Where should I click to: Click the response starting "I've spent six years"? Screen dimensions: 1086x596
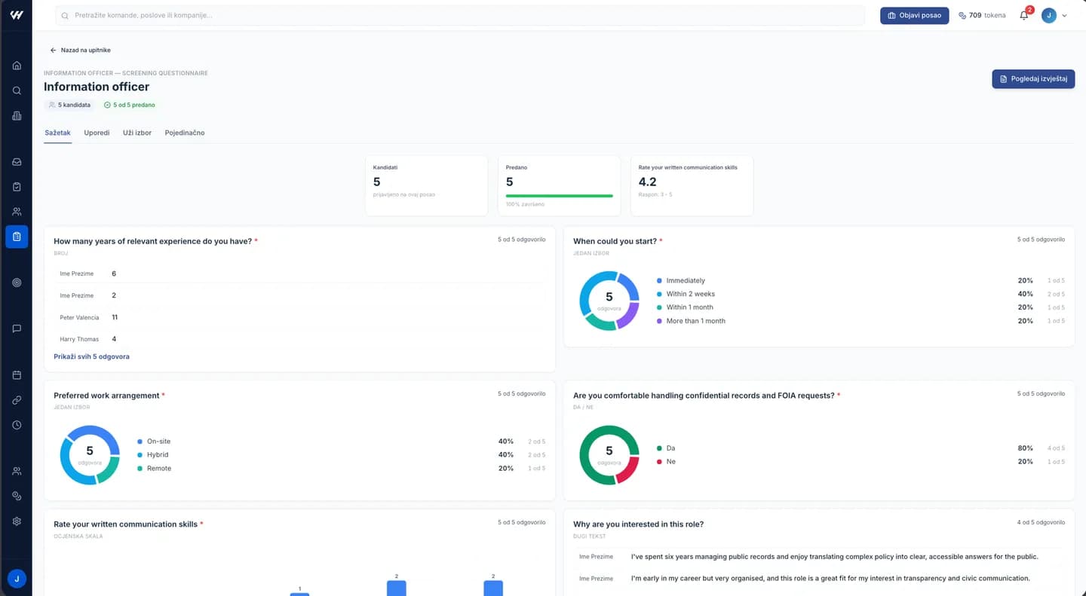click(x=834, y=557)
